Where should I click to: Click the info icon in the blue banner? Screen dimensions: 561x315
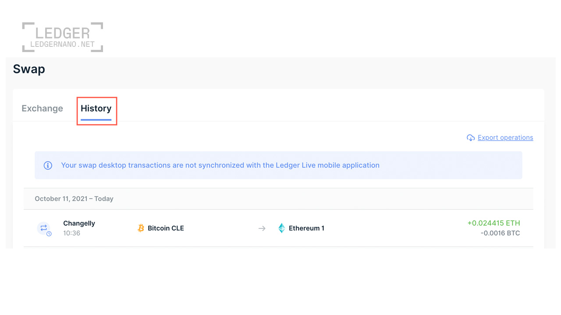tap(48, 165)
